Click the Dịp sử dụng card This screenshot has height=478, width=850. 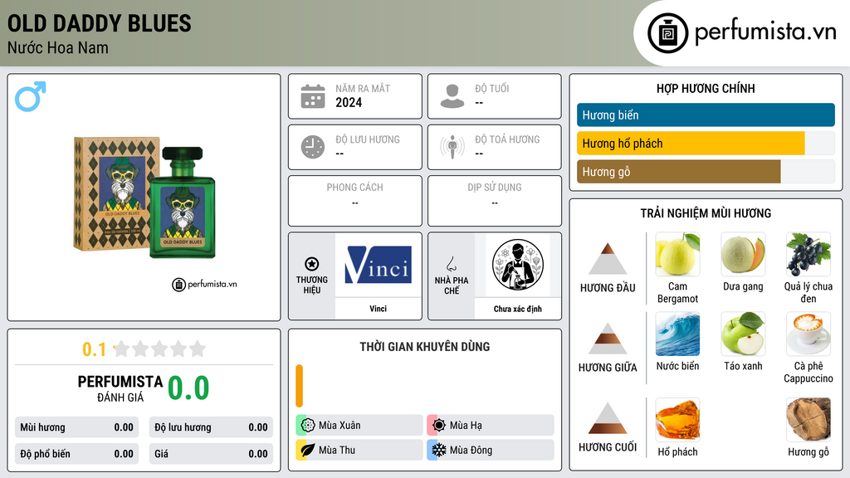tap(495, 201)
